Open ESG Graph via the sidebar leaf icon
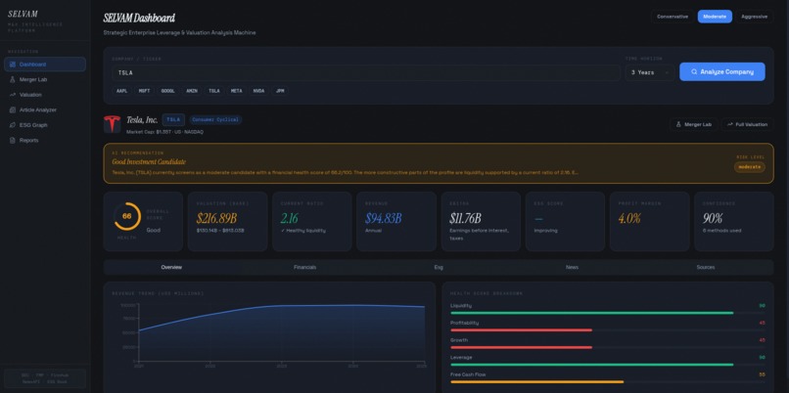The width and height of the screenshot is (789, 393). pos(13,125)
